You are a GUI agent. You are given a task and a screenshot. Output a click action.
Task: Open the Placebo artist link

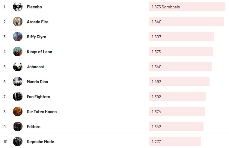click(34, 7)
